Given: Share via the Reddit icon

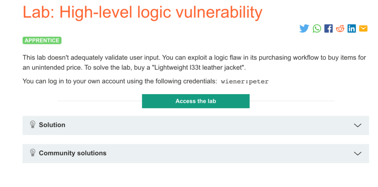Looking at the screenshot, I should pos(340,28).
